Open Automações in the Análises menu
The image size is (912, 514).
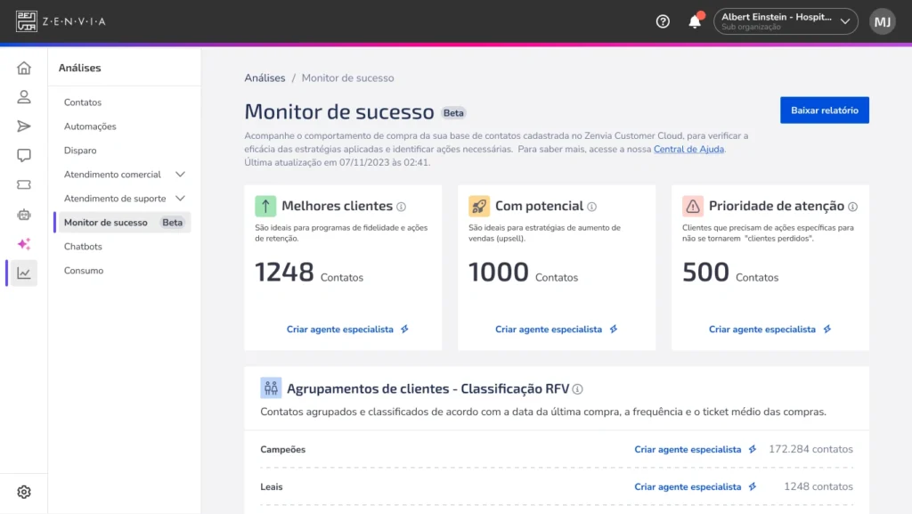click(90, 126)
